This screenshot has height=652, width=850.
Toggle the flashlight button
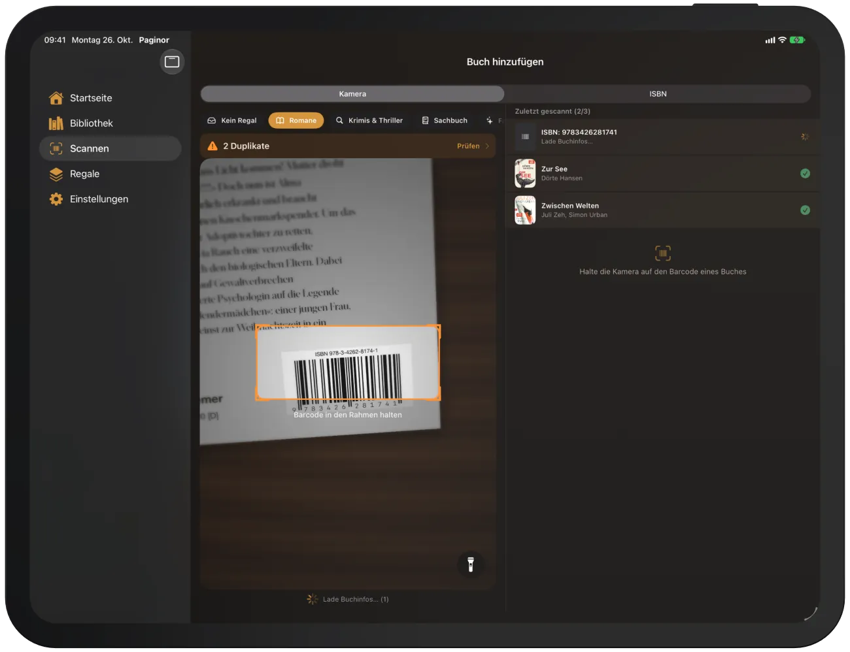click(470, 564)
